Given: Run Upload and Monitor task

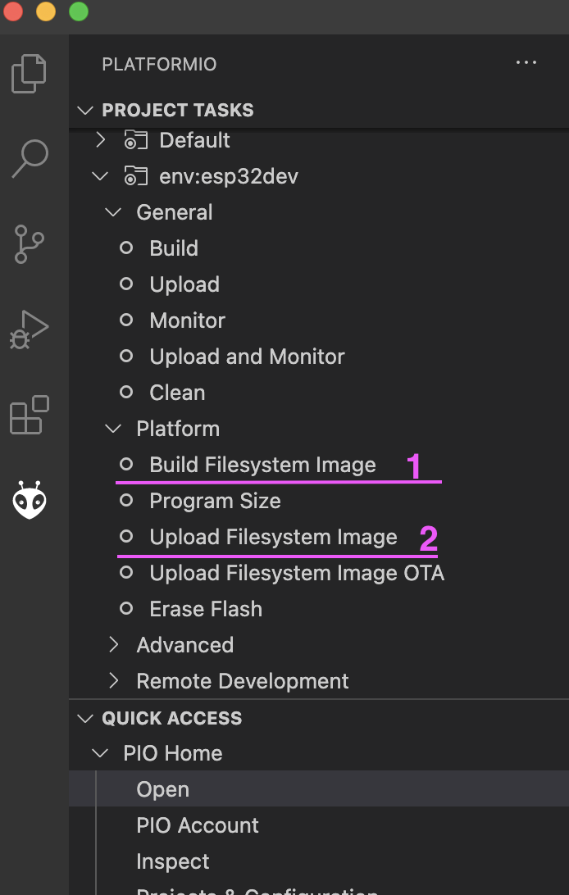Looking at the screenshot, I should coord(247,357).
